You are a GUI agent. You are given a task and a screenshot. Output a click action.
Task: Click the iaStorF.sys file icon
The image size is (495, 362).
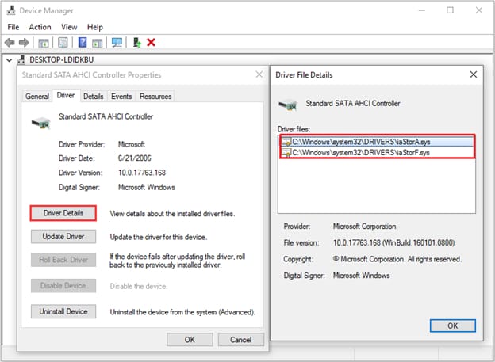click(x=286, y=153)
